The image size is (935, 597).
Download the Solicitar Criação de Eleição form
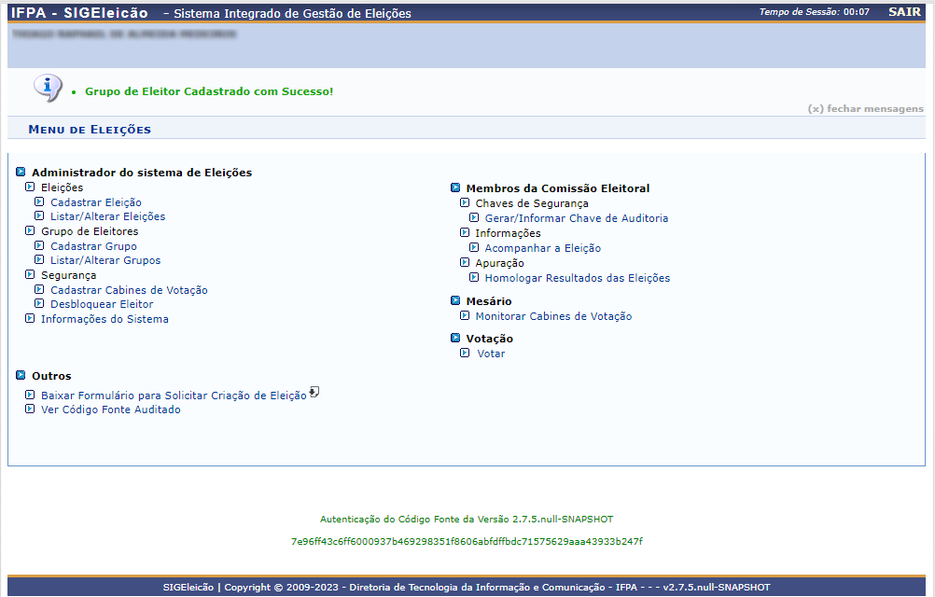coord(174,396)
